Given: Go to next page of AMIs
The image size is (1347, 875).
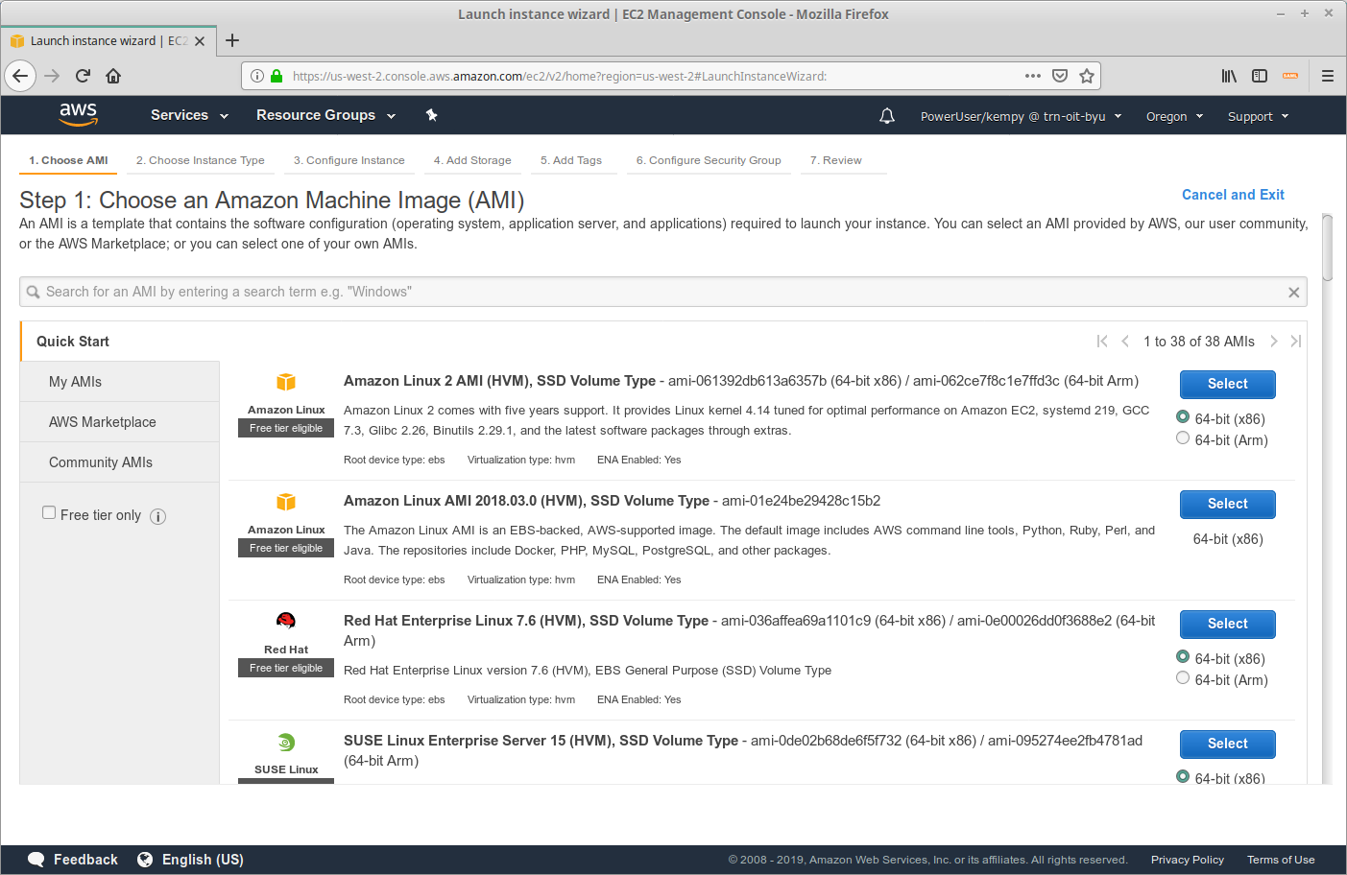Looking at the screenshot, I should point(1274,342).
